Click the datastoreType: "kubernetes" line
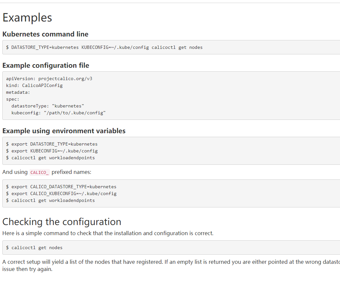The height and width of the screenshot is (283, 340). click(48, 106)
